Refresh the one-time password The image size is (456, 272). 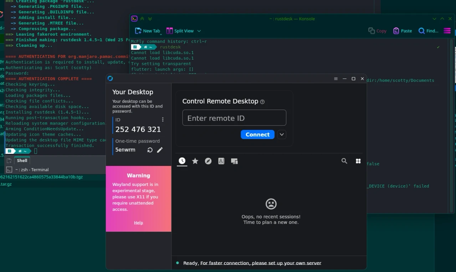pyautogui.click(x=150, y=150)
